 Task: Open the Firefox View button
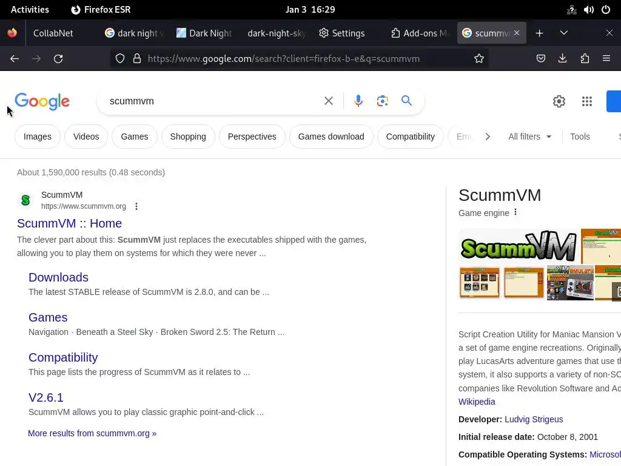coord(12,33)
